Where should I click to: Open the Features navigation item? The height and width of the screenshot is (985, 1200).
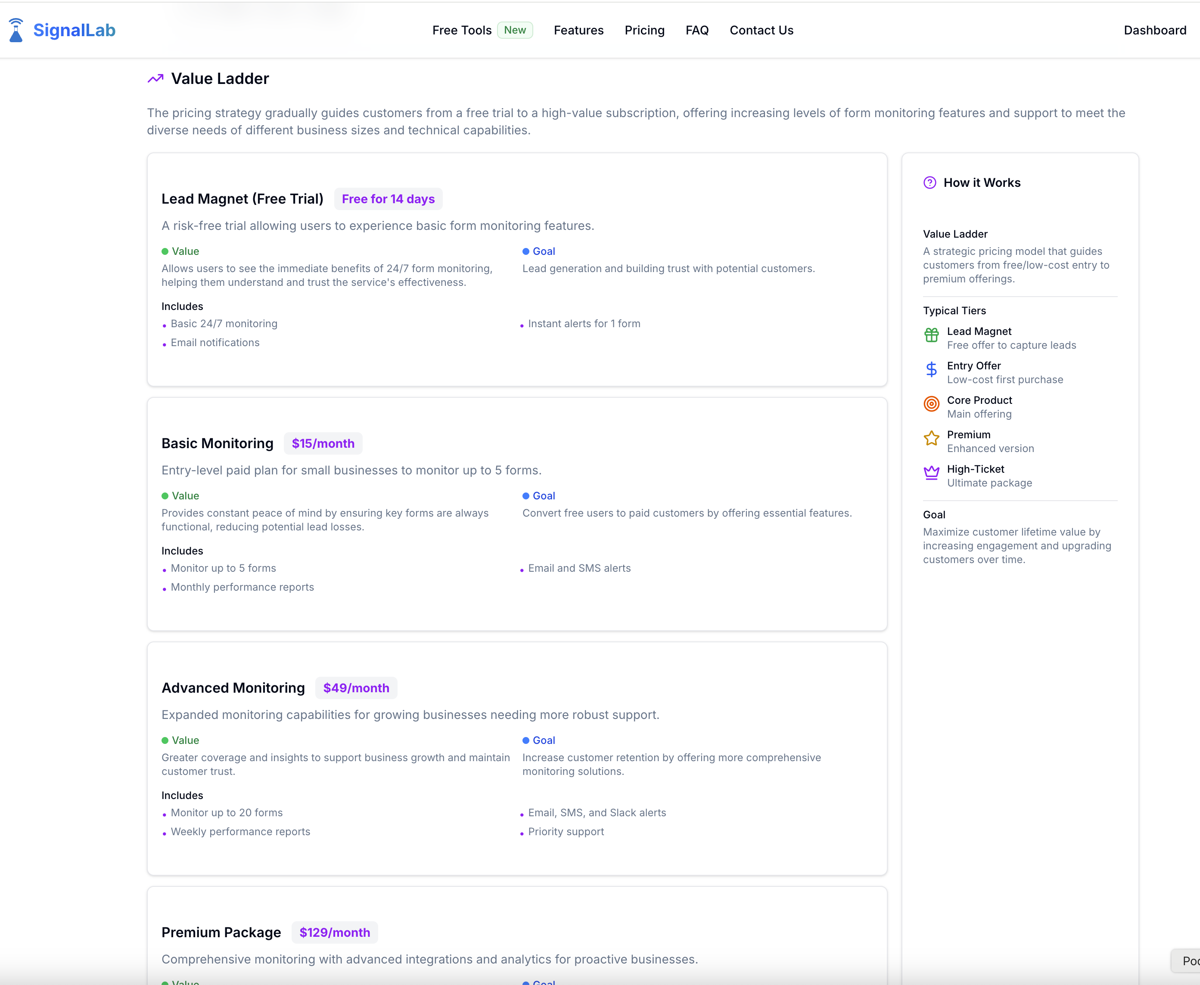point(578,30)
